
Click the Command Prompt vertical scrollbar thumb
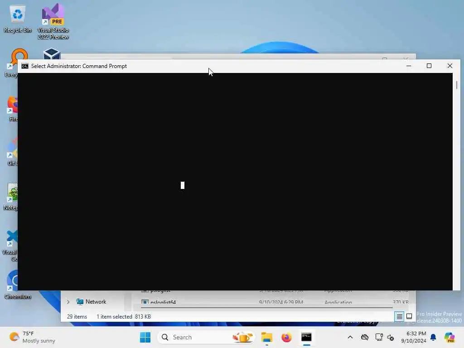tap(457, 85)
